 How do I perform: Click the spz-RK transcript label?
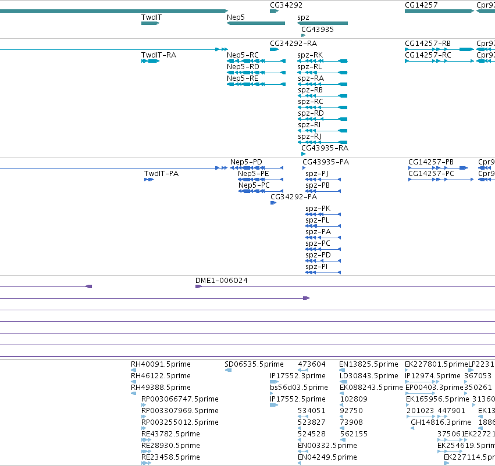click(310, 55)
